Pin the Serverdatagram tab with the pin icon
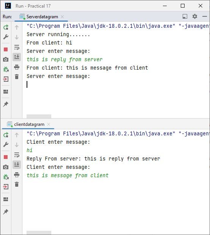The width and height of the screenshot is (210, 235). [6, 104]
